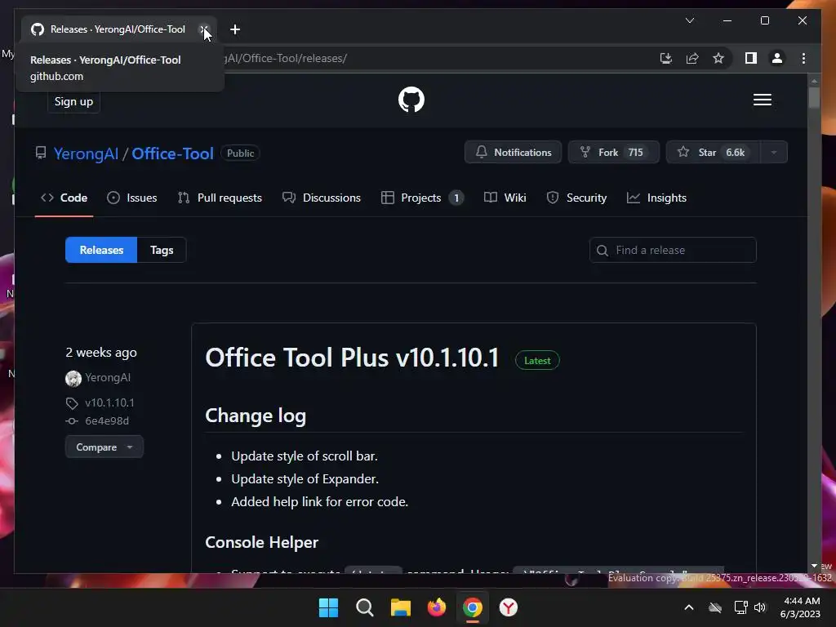This screenshot has height=627, width=836.
Task: Open the Chrome profile icon
Action: (x=777, y=58)
